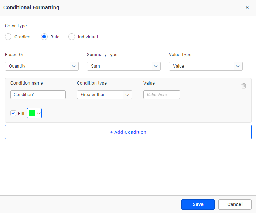Expand the Summary Type Sum dropdown
The width and height of the screenshot is (256, 213).
(x=124, y=66)
